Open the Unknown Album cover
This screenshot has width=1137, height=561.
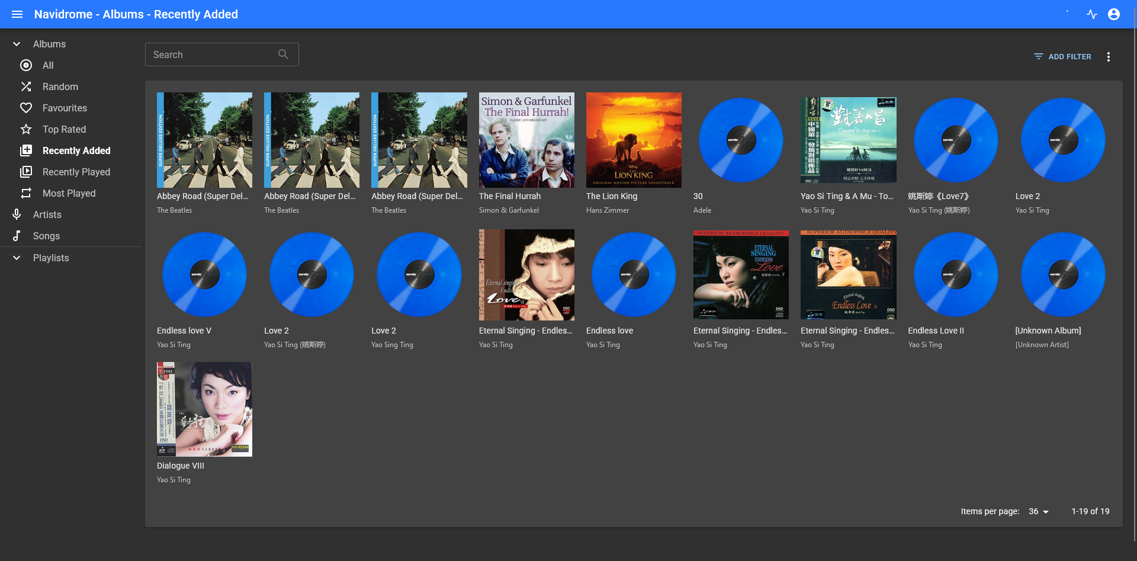(x=1063, y=274)
